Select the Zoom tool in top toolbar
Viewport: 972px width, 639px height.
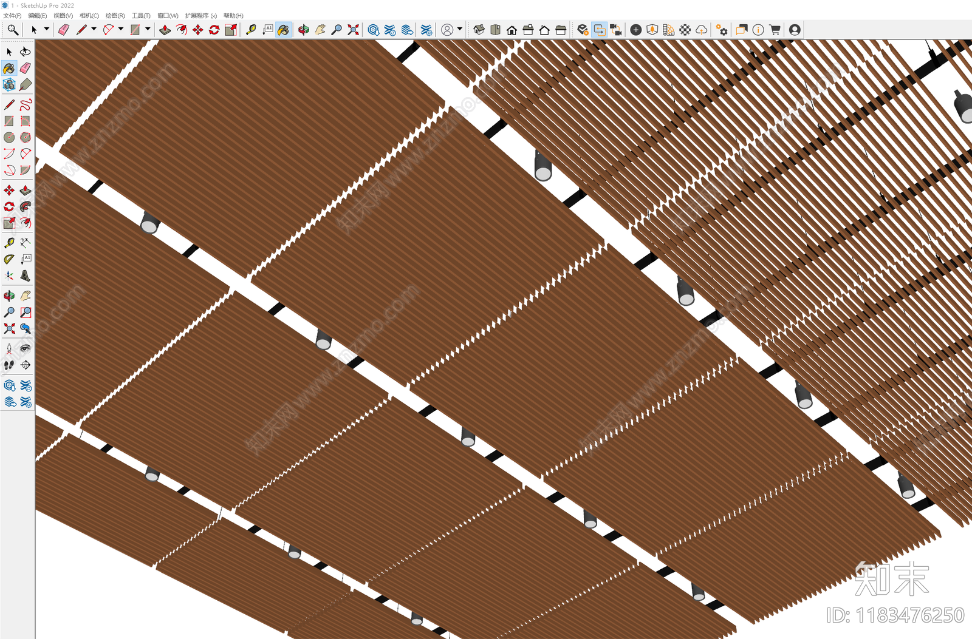click(x=337, y=29)
